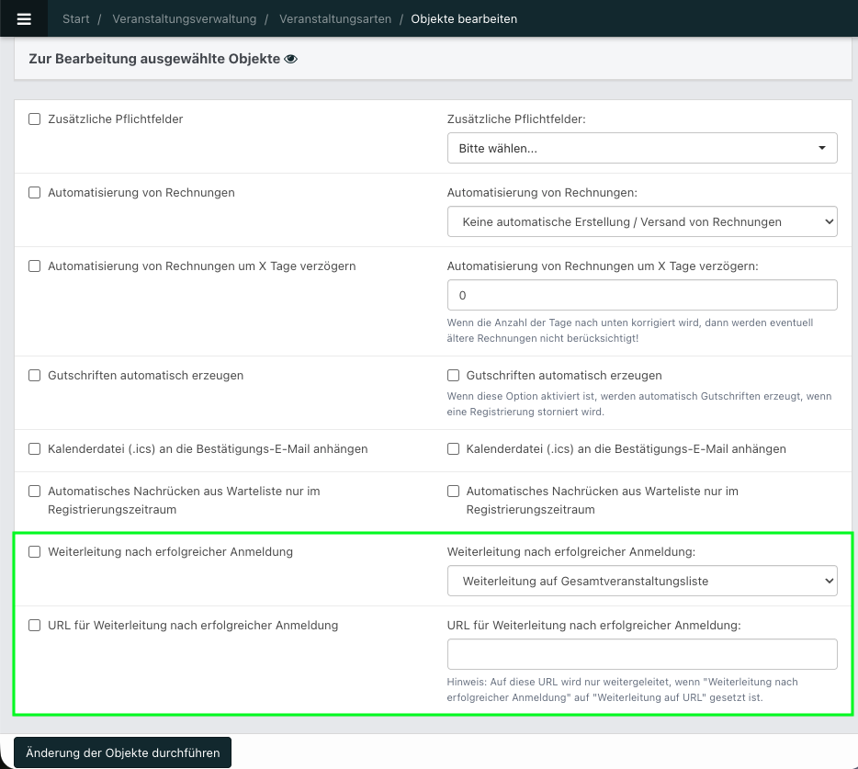858x769 pixels.
Task: Click 'Zur Bearbeitung ausgewählte Objekte' heading
Action: [x=154, y=59]
